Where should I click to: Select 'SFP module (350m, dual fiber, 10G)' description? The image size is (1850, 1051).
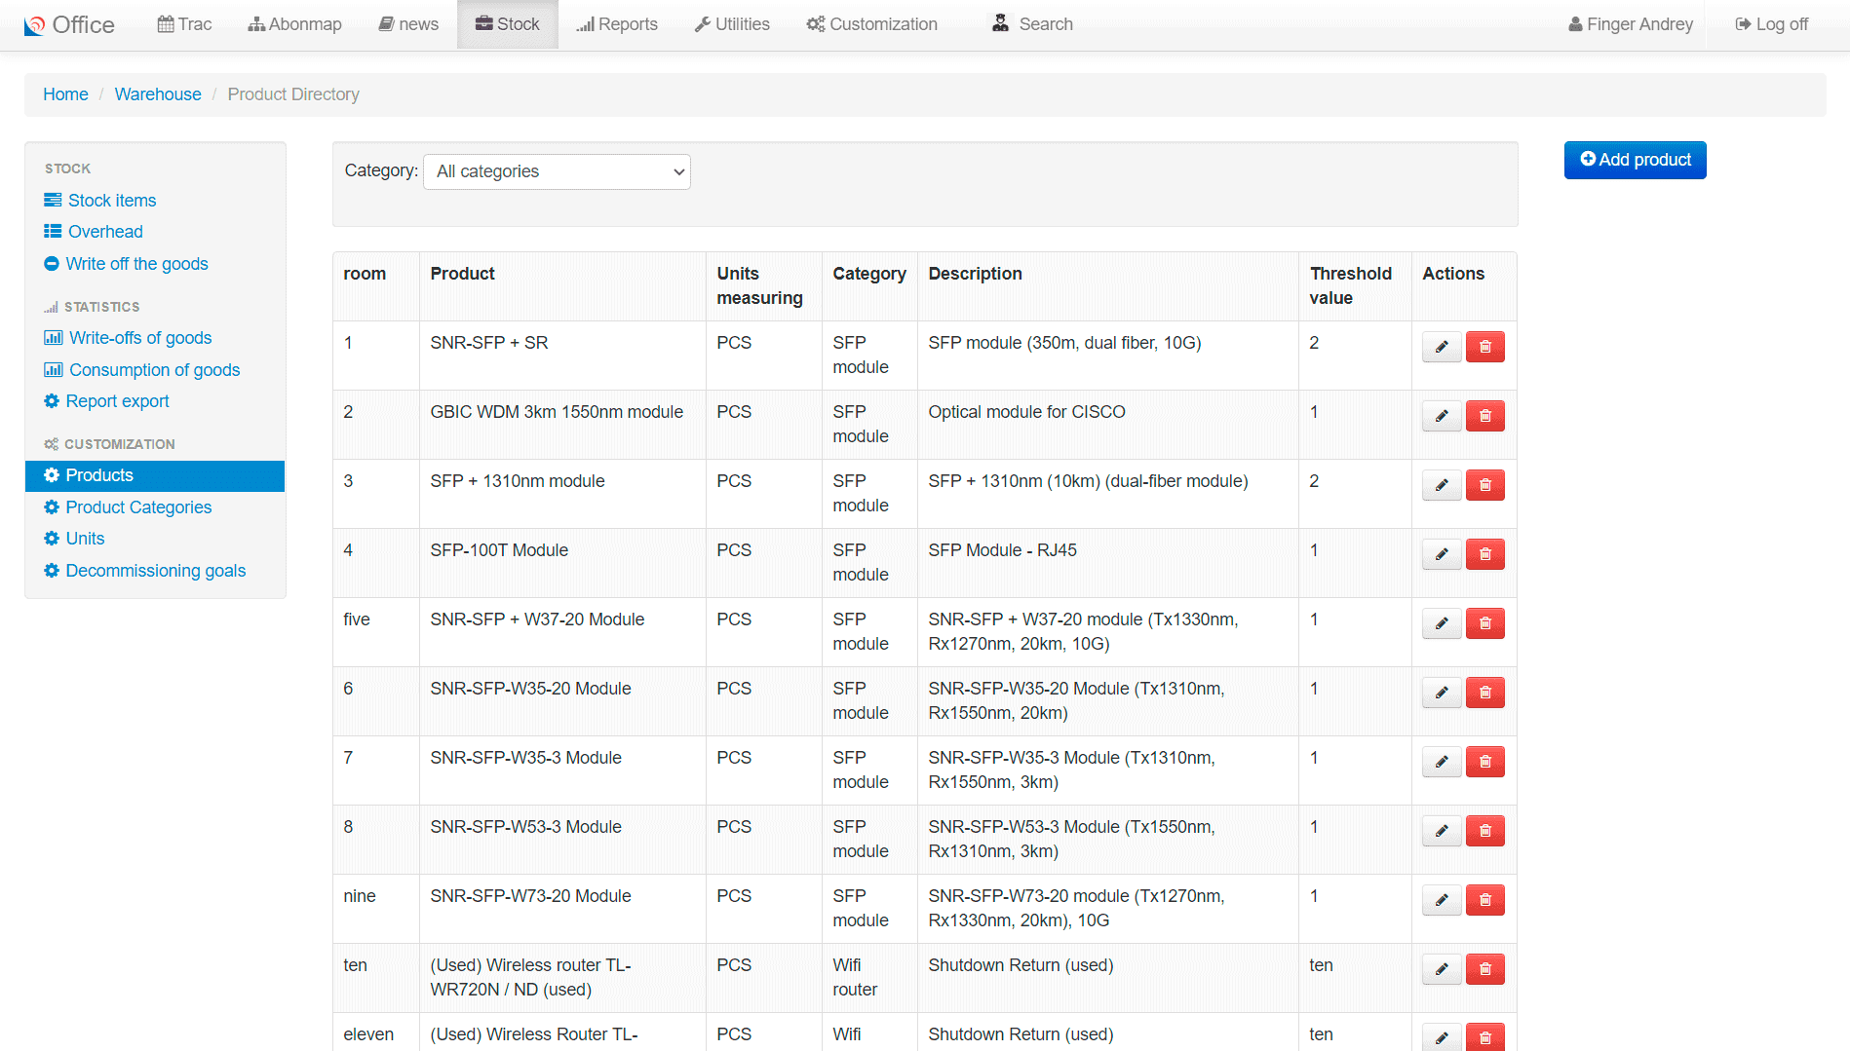pos(1064,343)
